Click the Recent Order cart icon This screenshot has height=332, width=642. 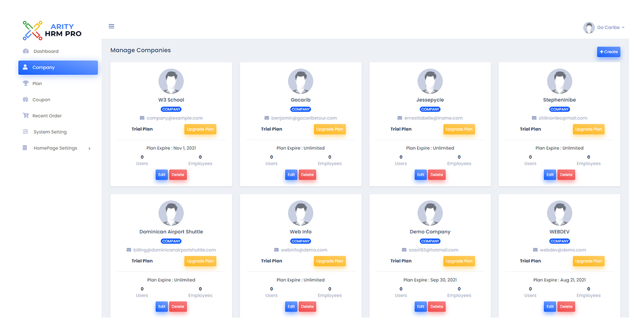pyautogui.click(x=26, y=116)
